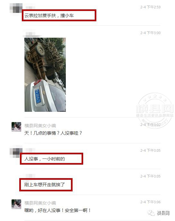Viewport: 175px width, 221px height.
Task: Click the blurred avatar beside 人没事 message
Action: coord(16,153)
